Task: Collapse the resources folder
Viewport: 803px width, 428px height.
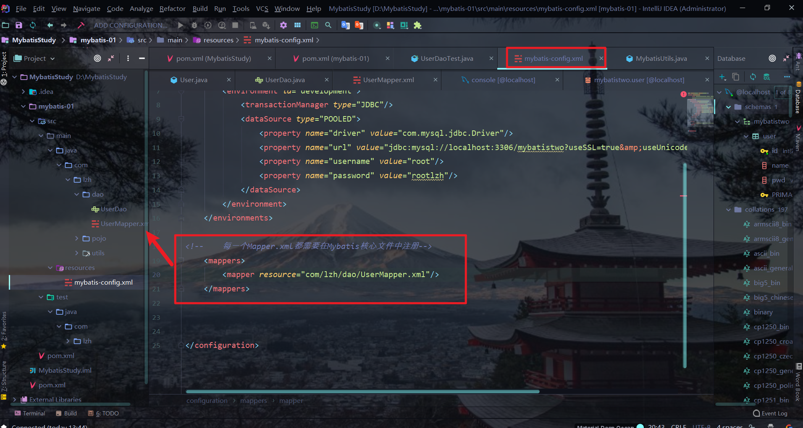Action: (50, 267)
